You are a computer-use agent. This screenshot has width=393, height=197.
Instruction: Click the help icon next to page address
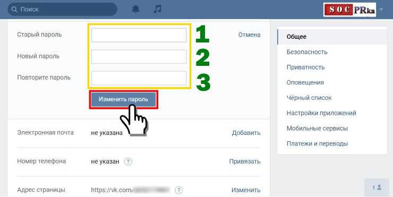coord(178,190)
